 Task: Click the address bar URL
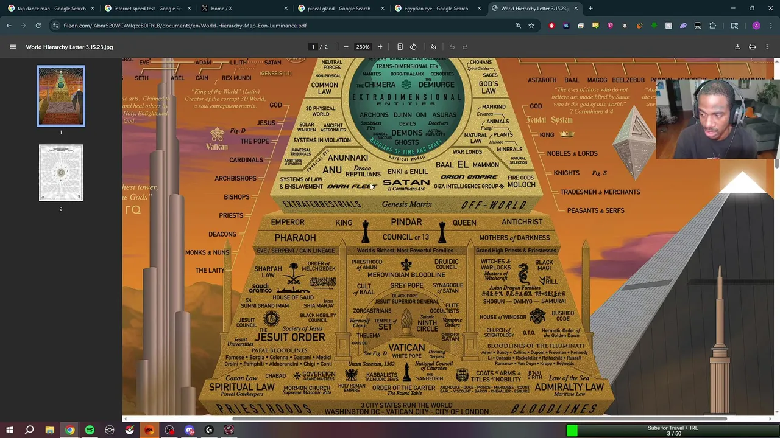point(185,26)
